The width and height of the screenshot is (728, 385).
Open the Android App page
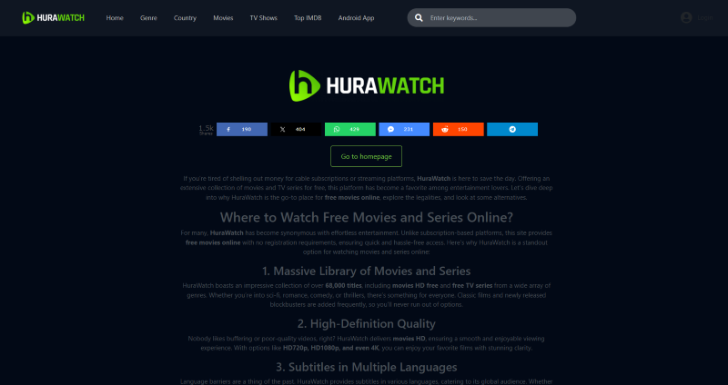[x=356, y=18]
